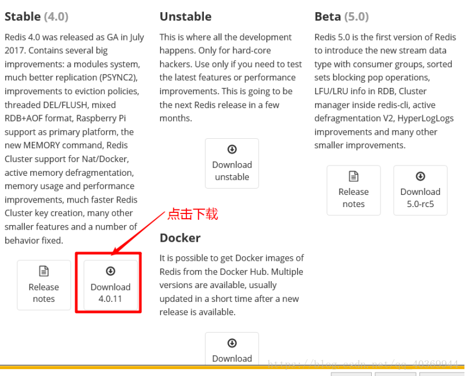This screenshot has height=376, width=465.
Task: Open the Stable 'Release notes' button label
Action: tap(44, 293)
